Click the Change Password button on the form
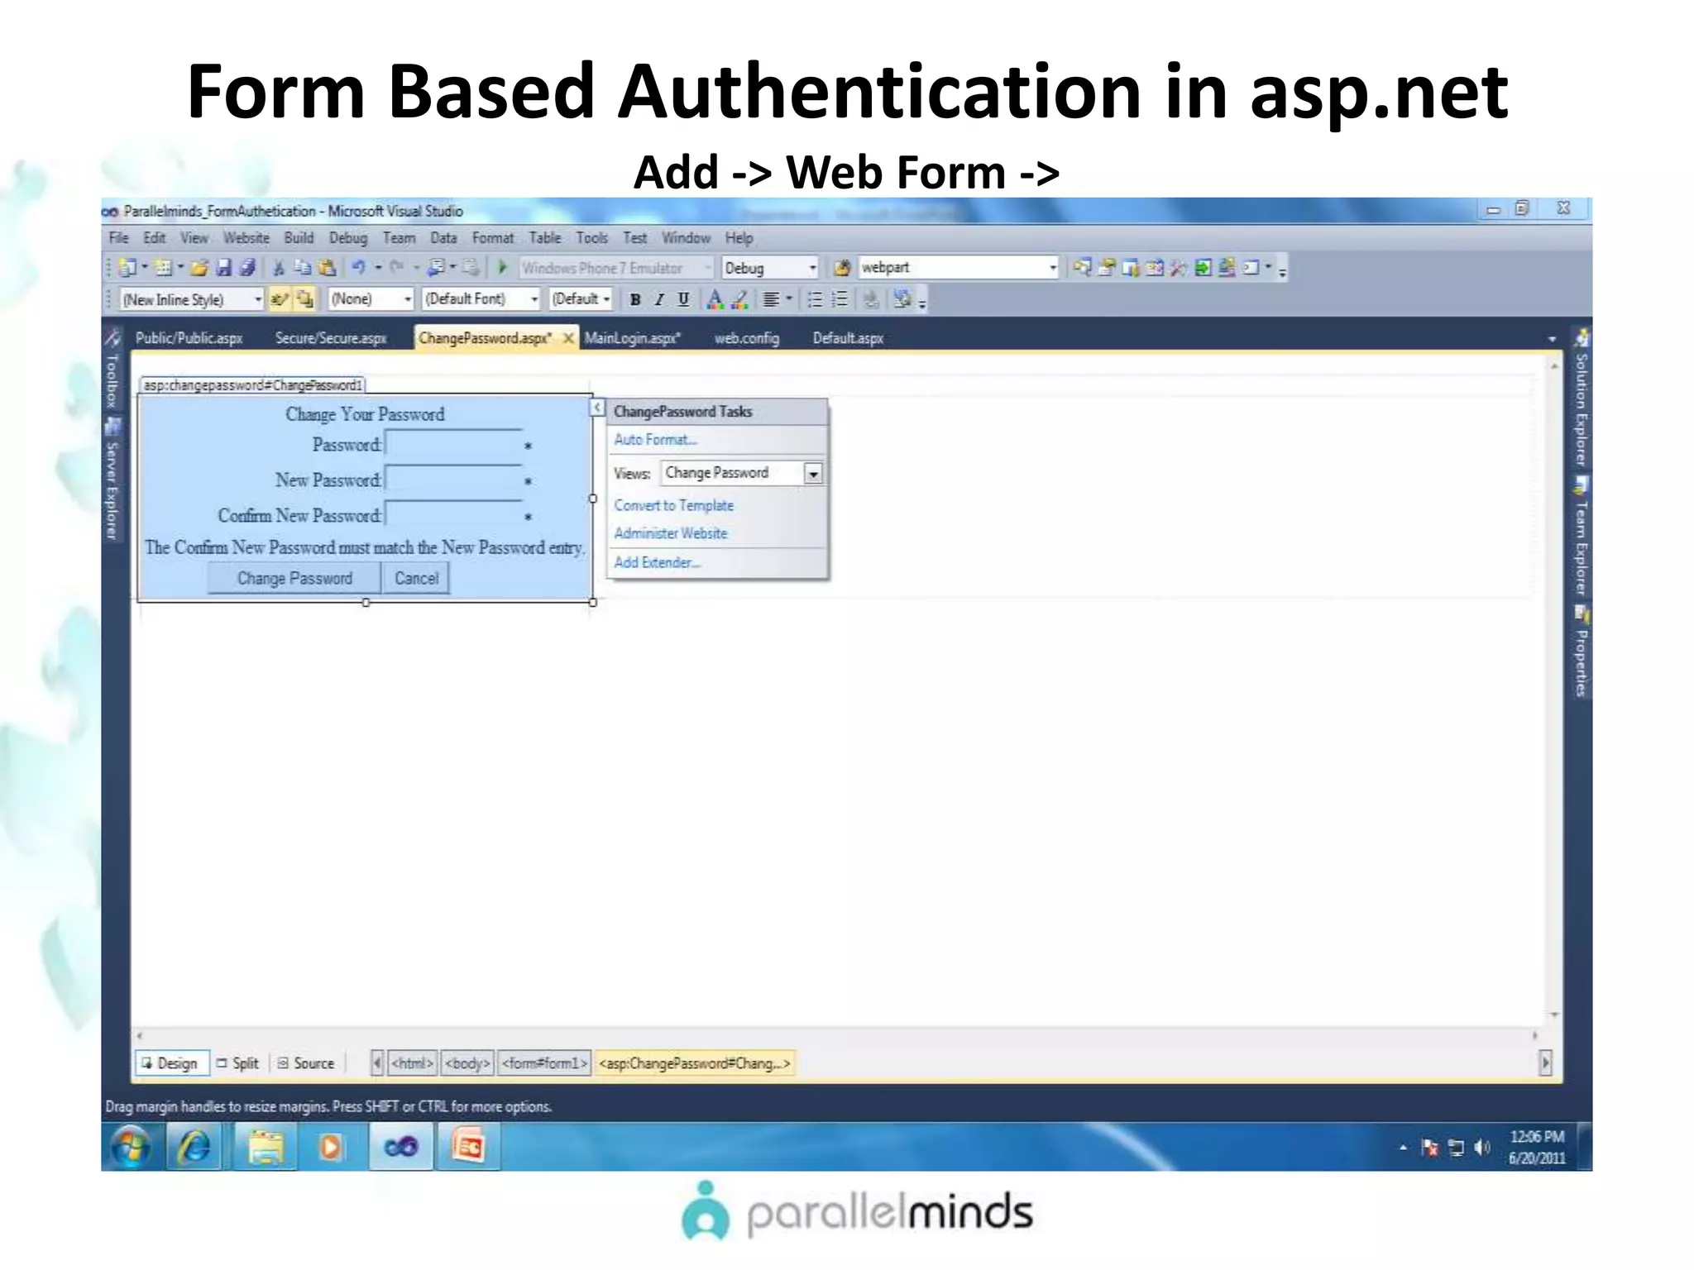1694x1270 pixels. click(294, 579)
